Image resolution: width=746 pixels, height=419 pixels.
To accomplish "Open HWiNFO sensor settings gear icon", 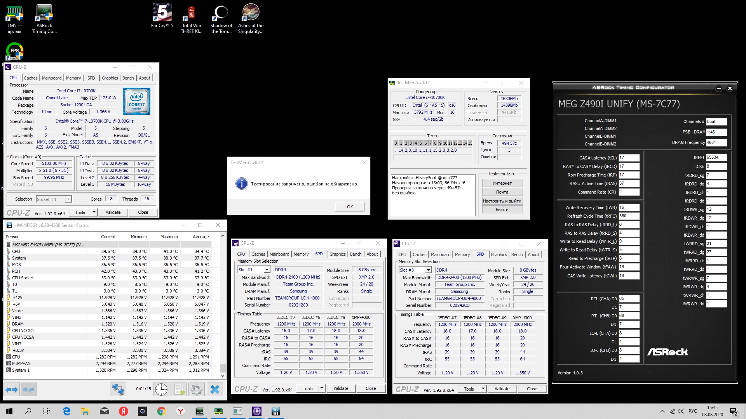I will tap(197, 389).
